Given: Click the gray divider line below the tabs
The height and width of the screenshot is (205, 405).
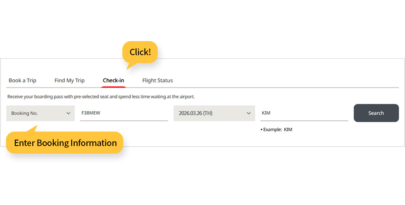Looking at the screenshot, I should click(x=256, y=87).
